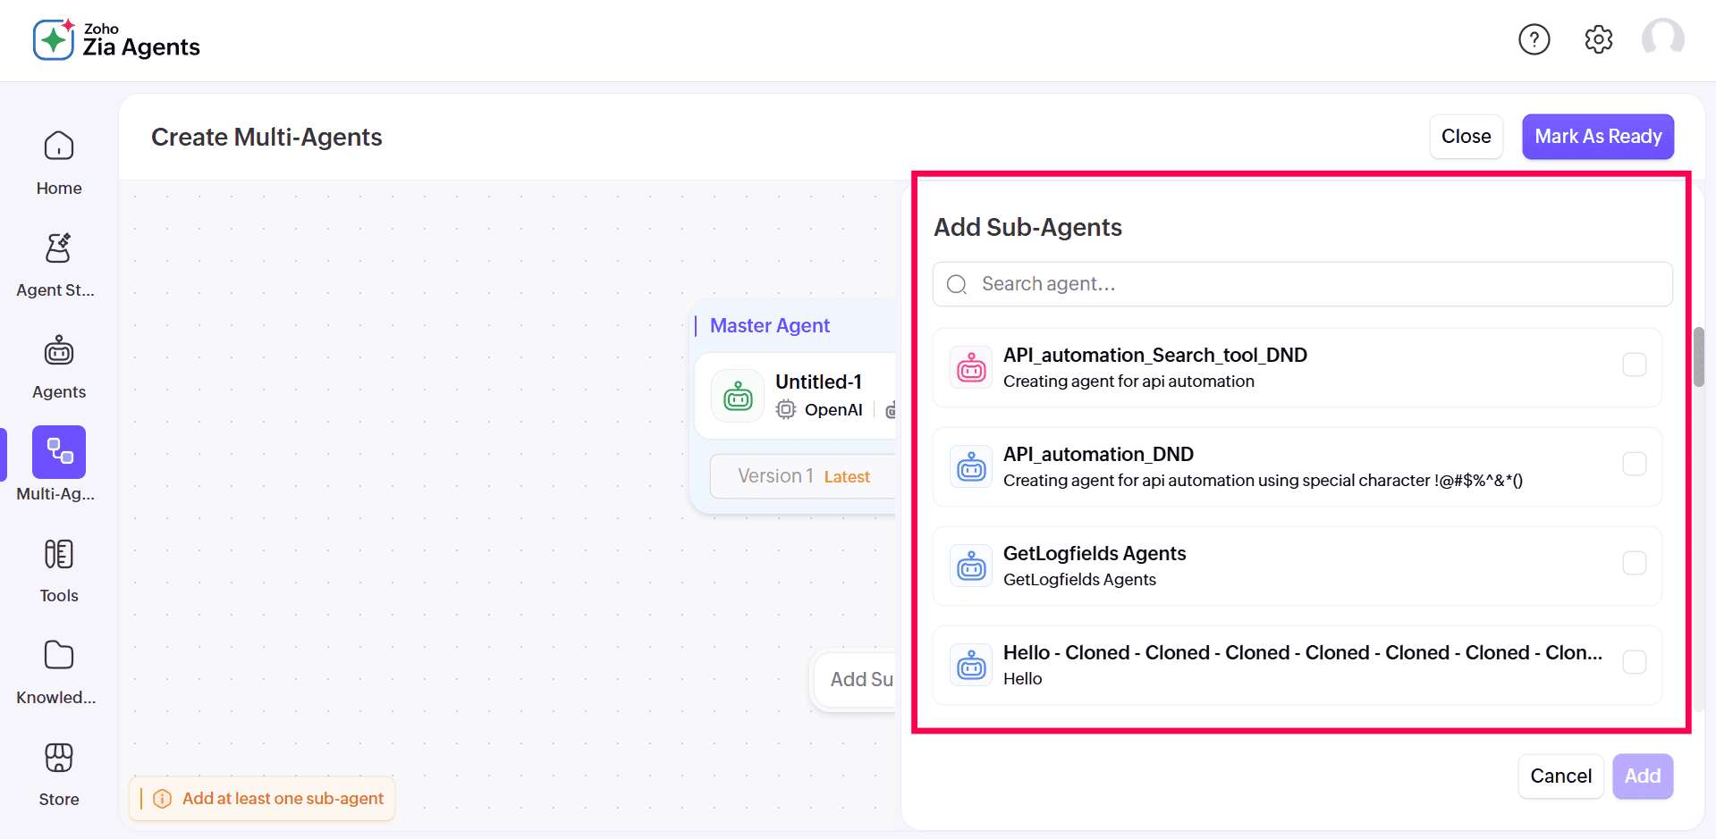1716x839 pixels.
Task: Open the Tools sidebar icon
Action: (59, 554)
